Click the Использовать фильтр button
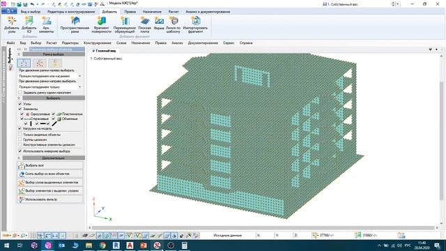The width and height of the screenshot is (446, 251). [x=50, y=199]
